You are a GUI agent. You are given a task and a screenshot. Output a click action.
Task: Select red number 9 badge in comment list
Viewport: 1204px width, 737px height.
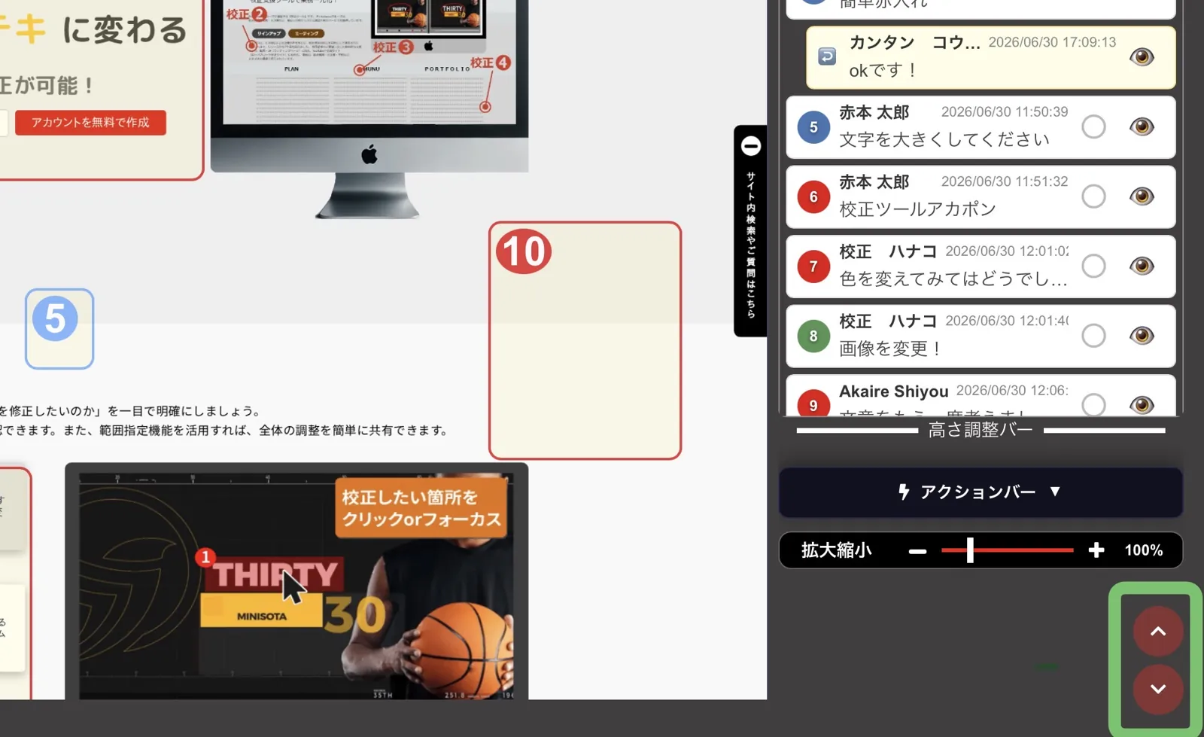(x=813, y=403)
